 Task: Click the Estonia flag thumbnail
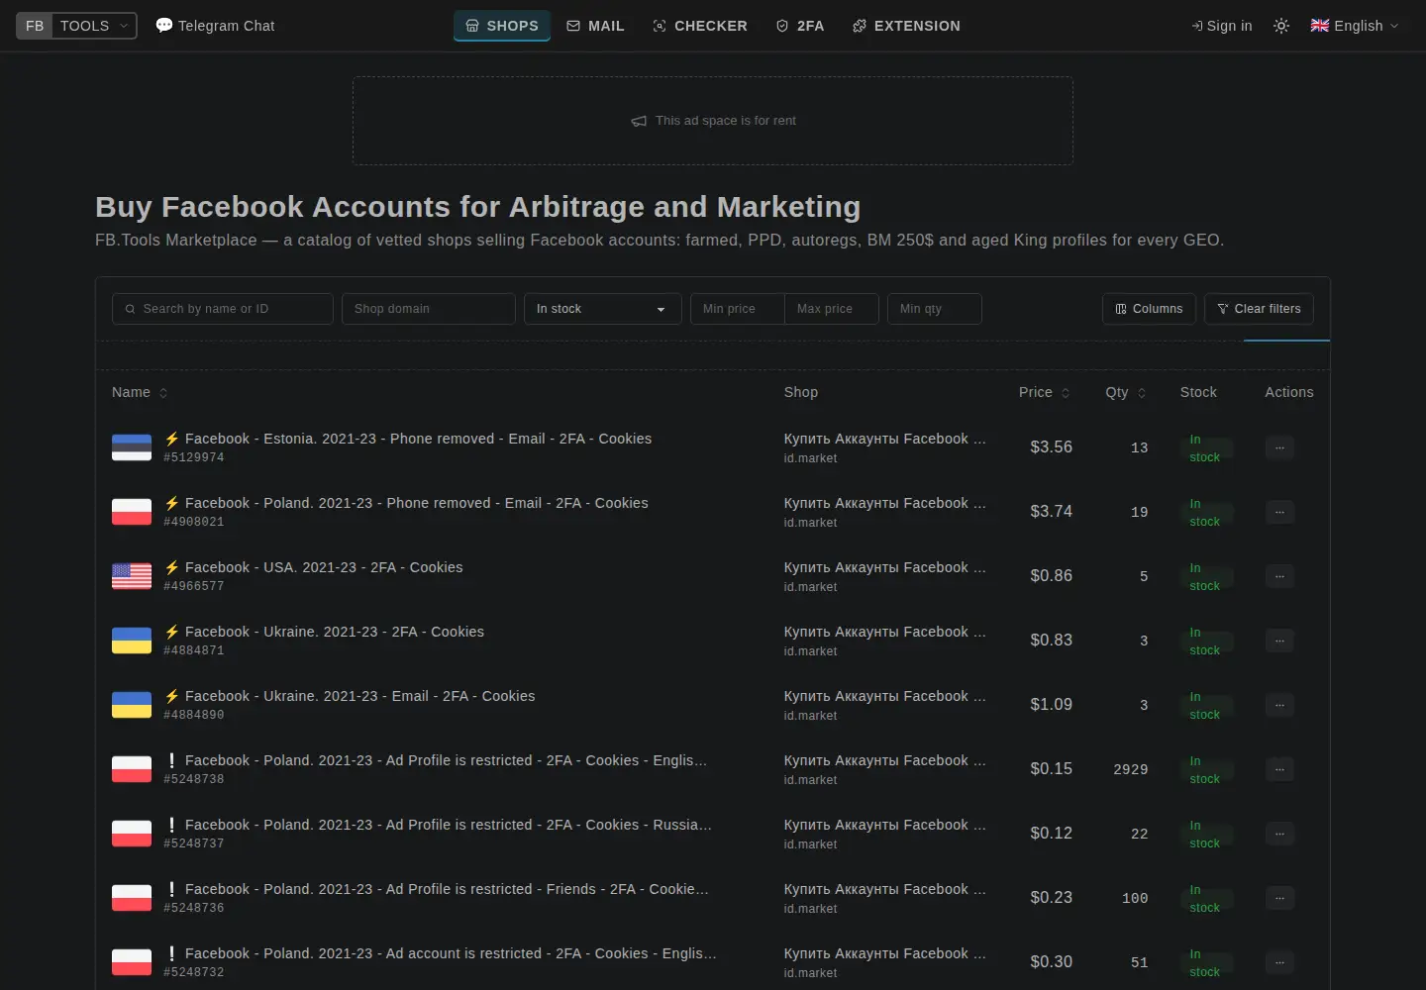click(132, 447)
